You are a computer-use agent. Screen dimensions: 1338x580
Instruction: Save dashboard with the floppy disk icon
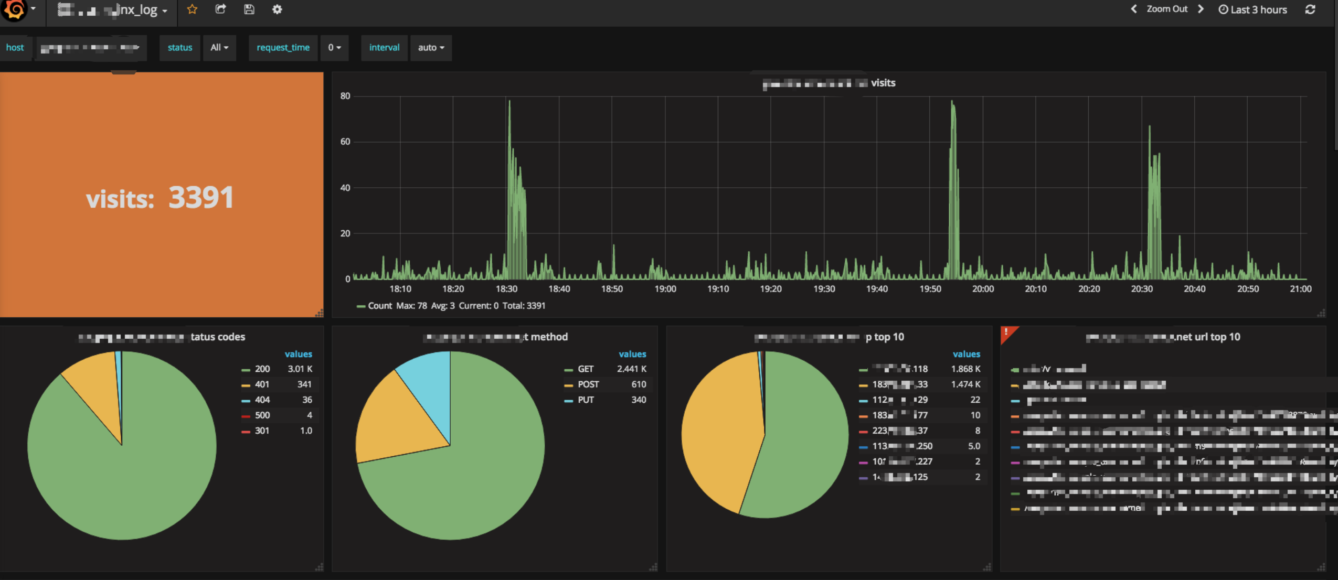click(x=249, y=9)
